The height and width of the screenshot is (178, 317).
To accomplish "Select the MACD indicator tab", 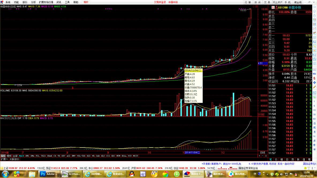I will (x=21, y=156).
